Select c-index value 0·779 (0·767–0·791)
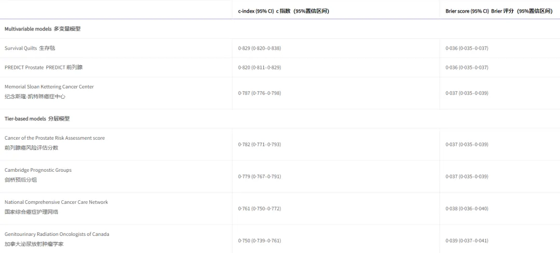 260,176
